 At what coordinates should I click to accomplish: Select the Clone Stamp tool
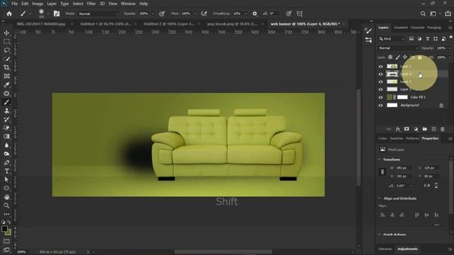point(6,110)
